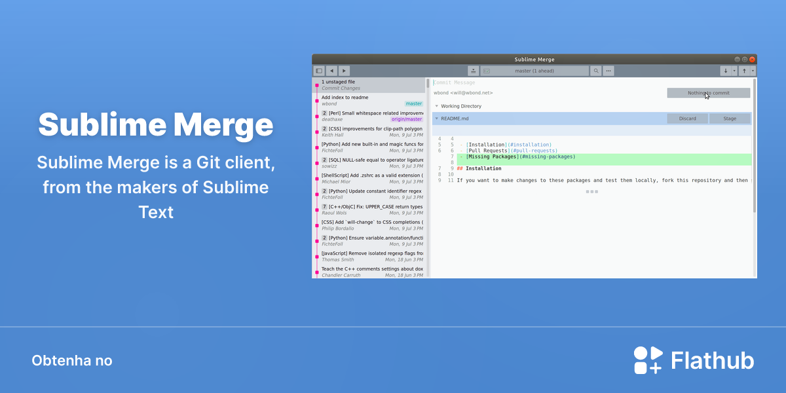The width and height of the screenshot is (786, 393).
Task: Toggle the side bar icon in toolbar
Action: pyautogui.click(x=319, y=71)
